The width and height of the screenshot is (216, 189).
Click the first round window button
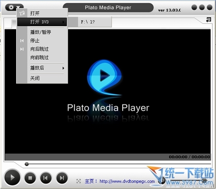(x=194, y=7)
